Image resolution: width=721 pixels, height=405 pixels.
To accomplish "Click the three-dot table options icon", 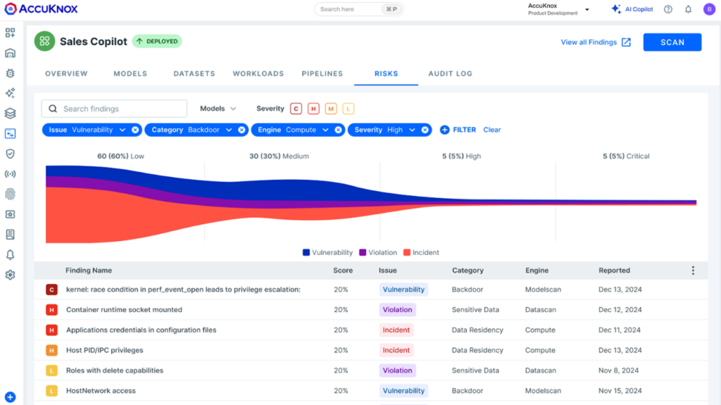I will pyautogui.click(x=693, y=270).
